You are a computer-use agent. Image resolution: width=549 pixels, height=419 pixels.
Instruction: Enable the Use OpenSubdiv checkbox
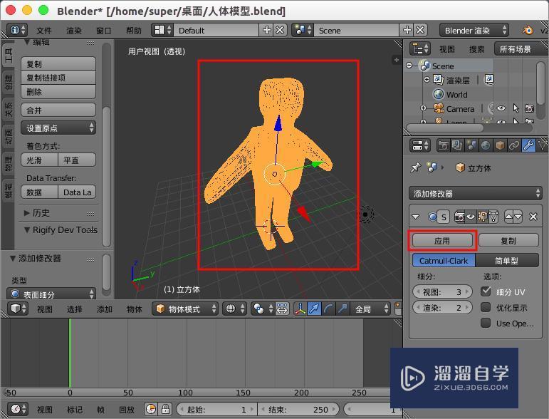486,323
